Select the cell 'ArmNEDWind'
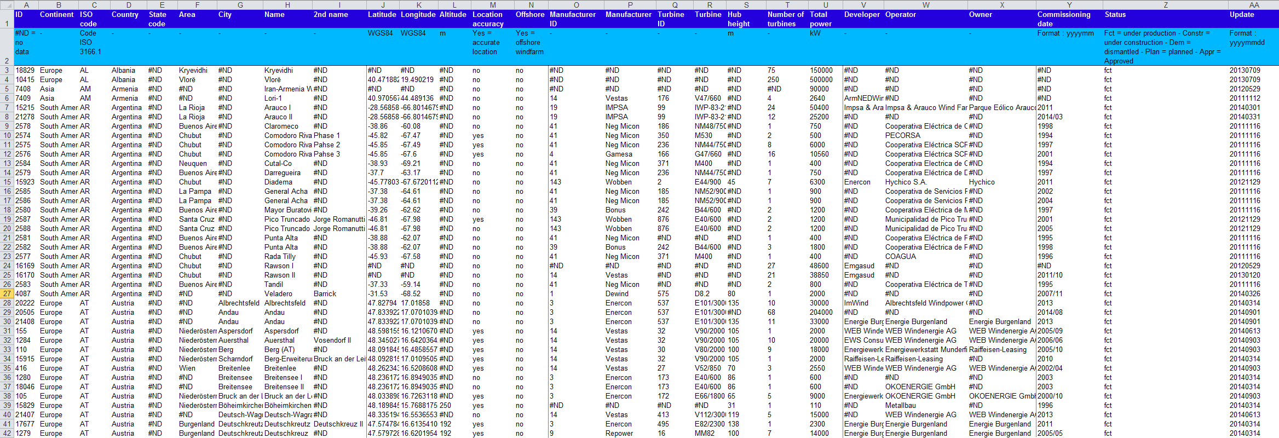The height and width of the screenshot is (438, 1279). point(863,98)
